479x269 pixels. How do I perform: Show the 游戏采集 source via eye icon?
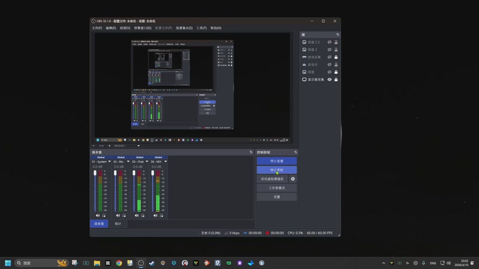[329, 57]
